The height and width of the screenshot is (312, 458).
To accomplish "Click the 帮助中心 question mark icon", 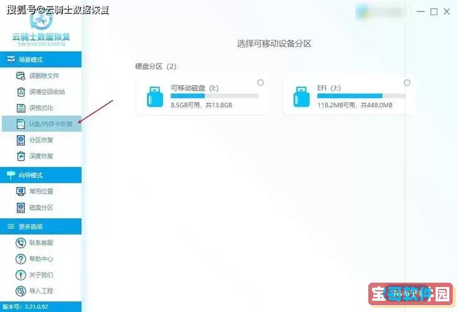I will click(x=21, y=259).
